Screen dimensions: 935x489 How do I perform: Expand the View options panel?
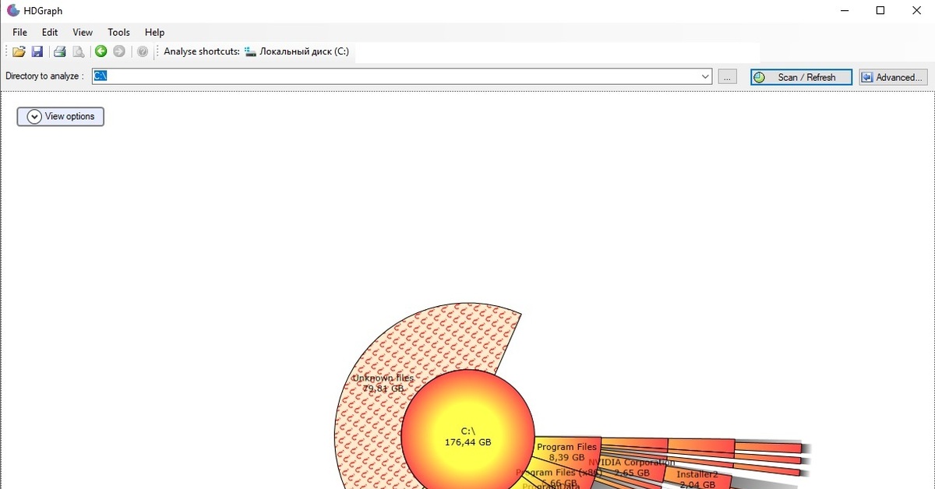pos(61,117)
